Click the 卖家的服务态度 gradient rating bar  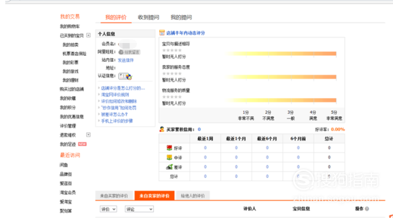(x=280, y=77)
